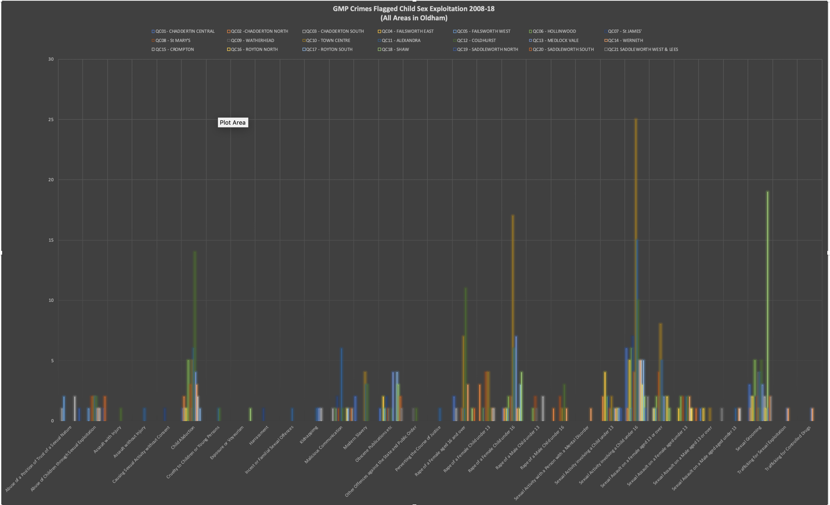Click the Modern Slavery category label
The image size is (830, 505).
(x=355, y=438)
